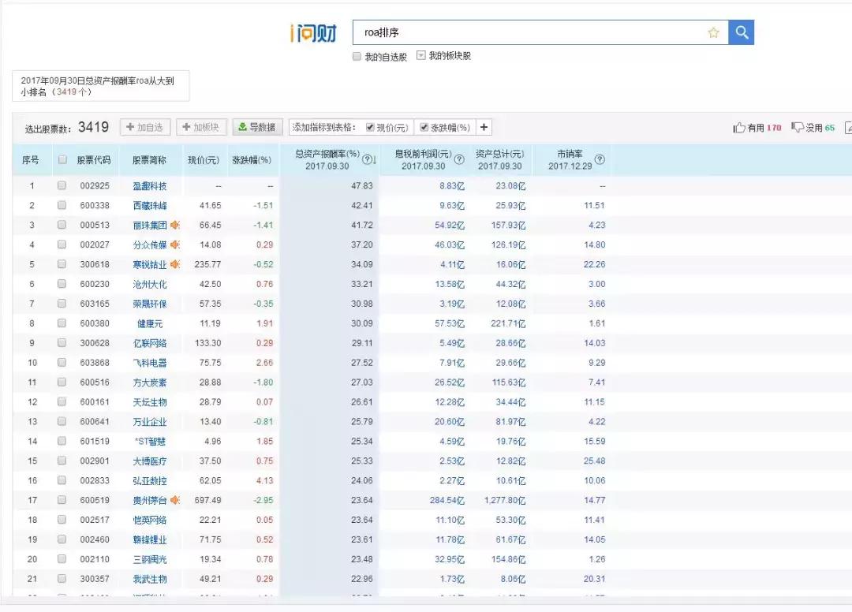Click the i问财 logo
Image resolution: width=852 pixels, height=612 pixels.
pos(314,32)
